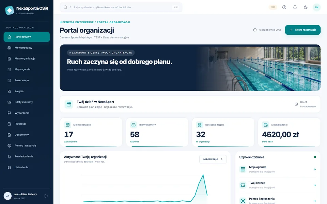Click the shield icon next to Klient
This screenshot has width=327, height=204.
point(296,104)
